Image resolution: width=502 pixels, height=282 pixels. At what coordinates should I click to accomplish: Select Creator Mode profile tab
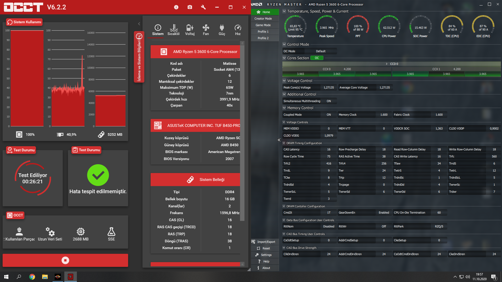click(263, 19)
